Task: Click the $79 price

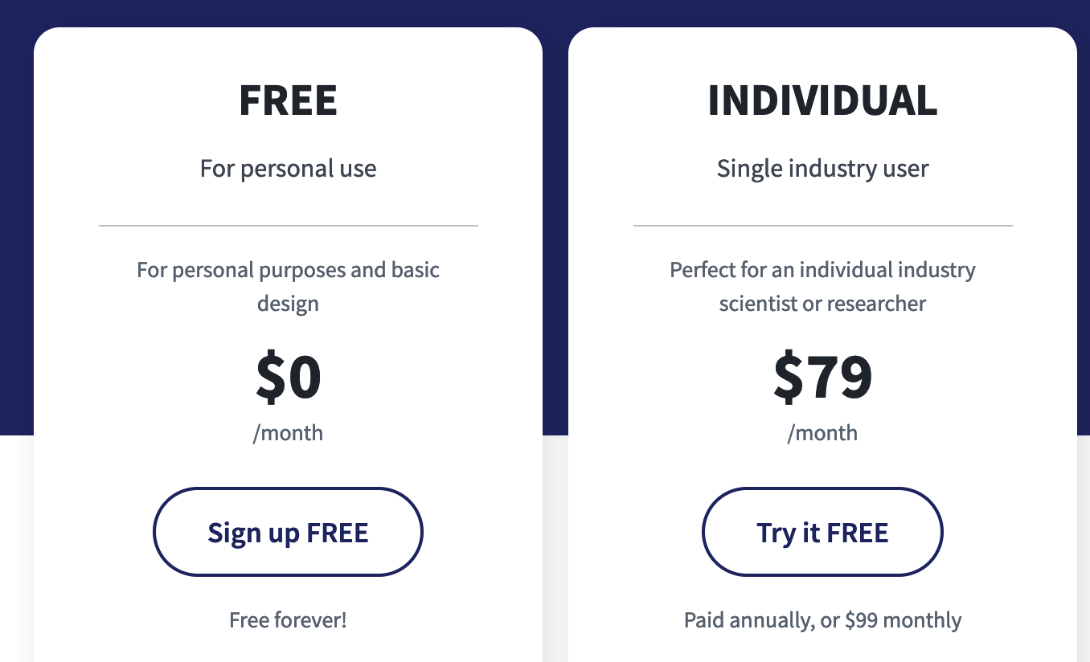Action: 822,378
